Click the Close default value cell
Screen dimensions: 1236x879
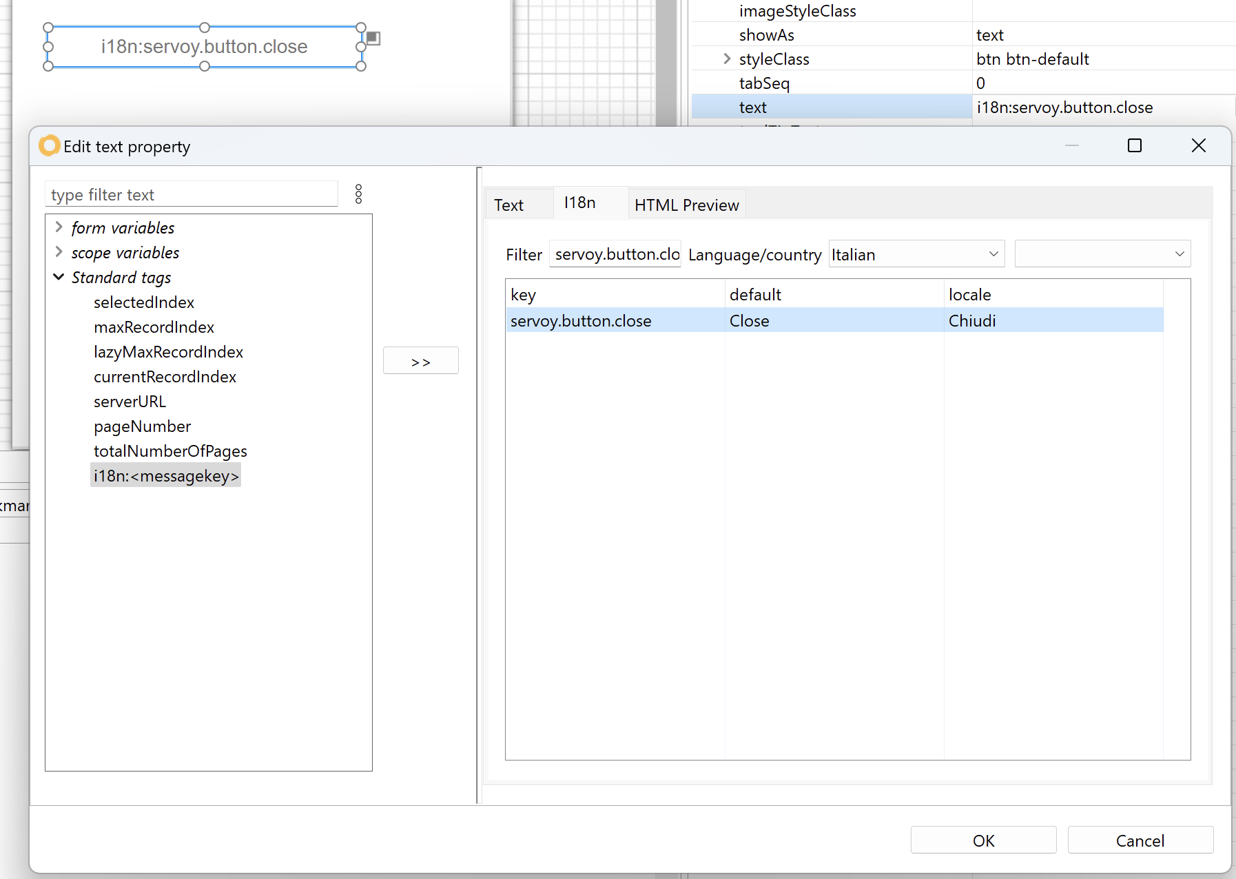tap(834, 320)
